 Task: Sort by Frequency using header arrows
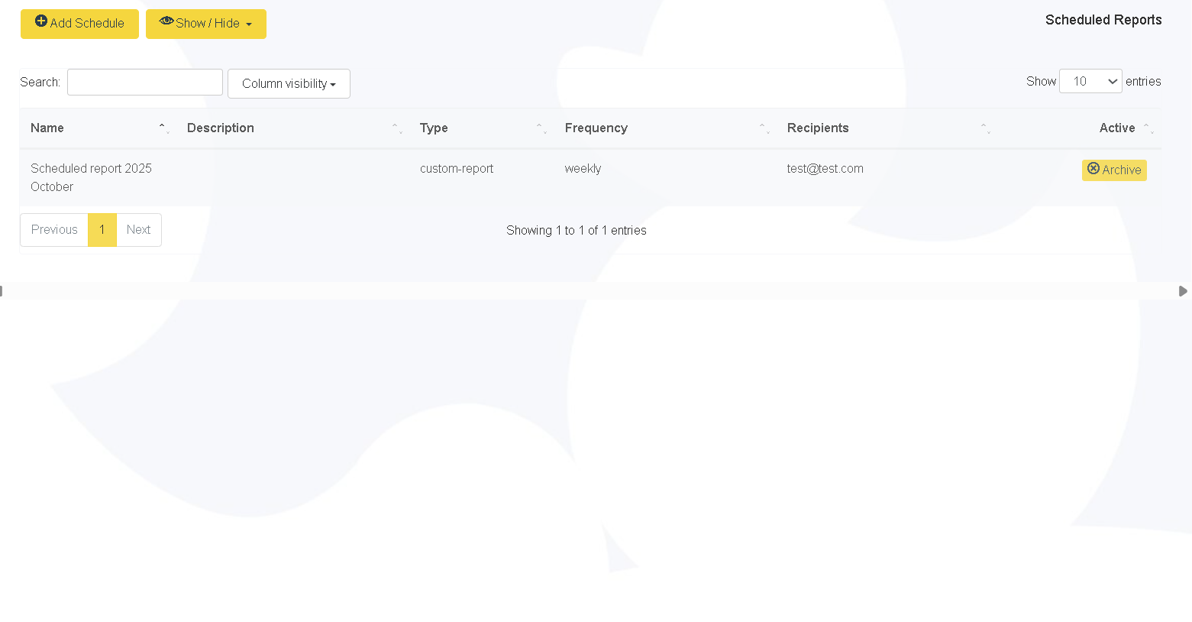pyautogui.click(x=764, y=128)
